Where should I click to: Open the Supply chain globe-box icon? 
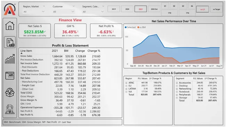coord(10,92)
